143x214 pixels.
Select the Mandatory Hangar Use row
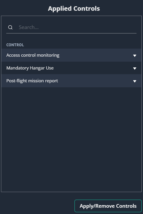coord(71,68)
